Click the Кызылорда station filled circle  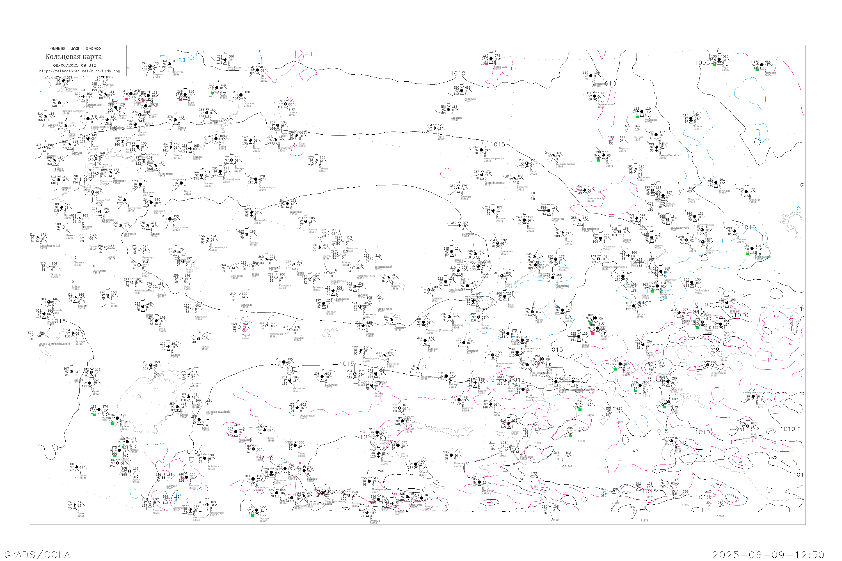click(235, 432)
